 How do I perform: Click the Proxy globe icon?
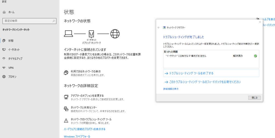tap(4, 77)
